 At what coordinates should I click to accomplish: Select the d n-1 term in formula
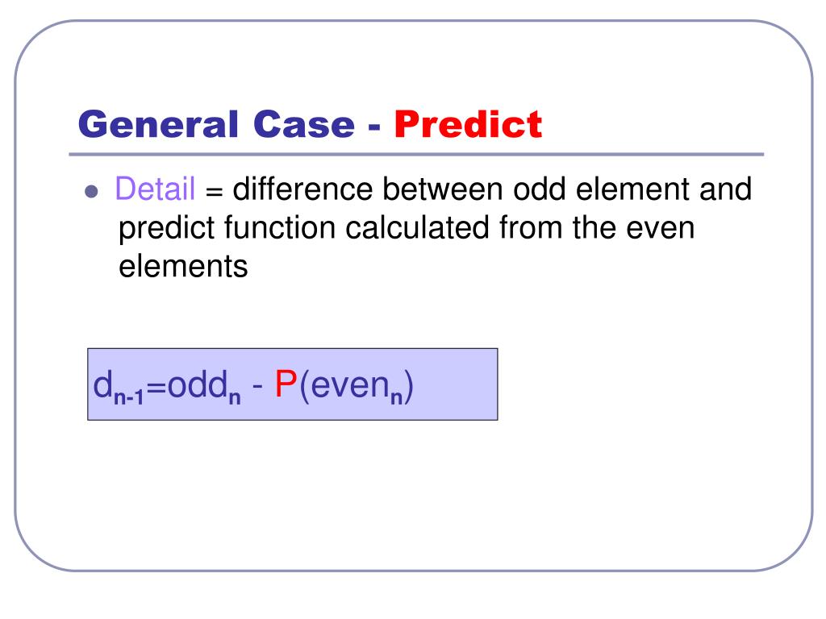coord(119,387)
